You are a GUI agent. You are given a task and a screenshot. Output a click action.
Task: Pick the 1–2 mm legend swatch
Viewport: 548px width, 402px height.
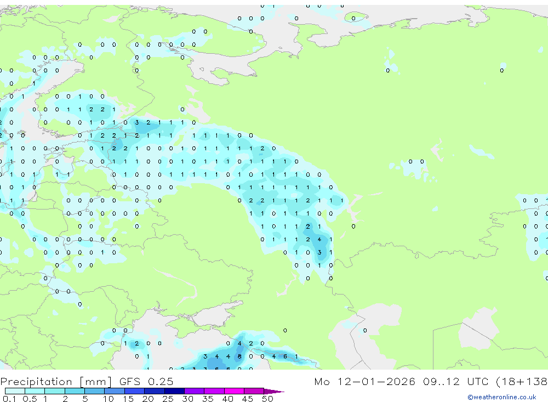click(55, 391)
